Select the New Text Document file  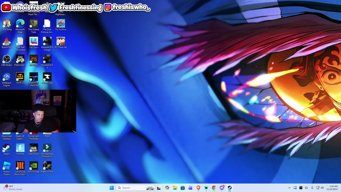pyautogui.click(x=20, y=44)
